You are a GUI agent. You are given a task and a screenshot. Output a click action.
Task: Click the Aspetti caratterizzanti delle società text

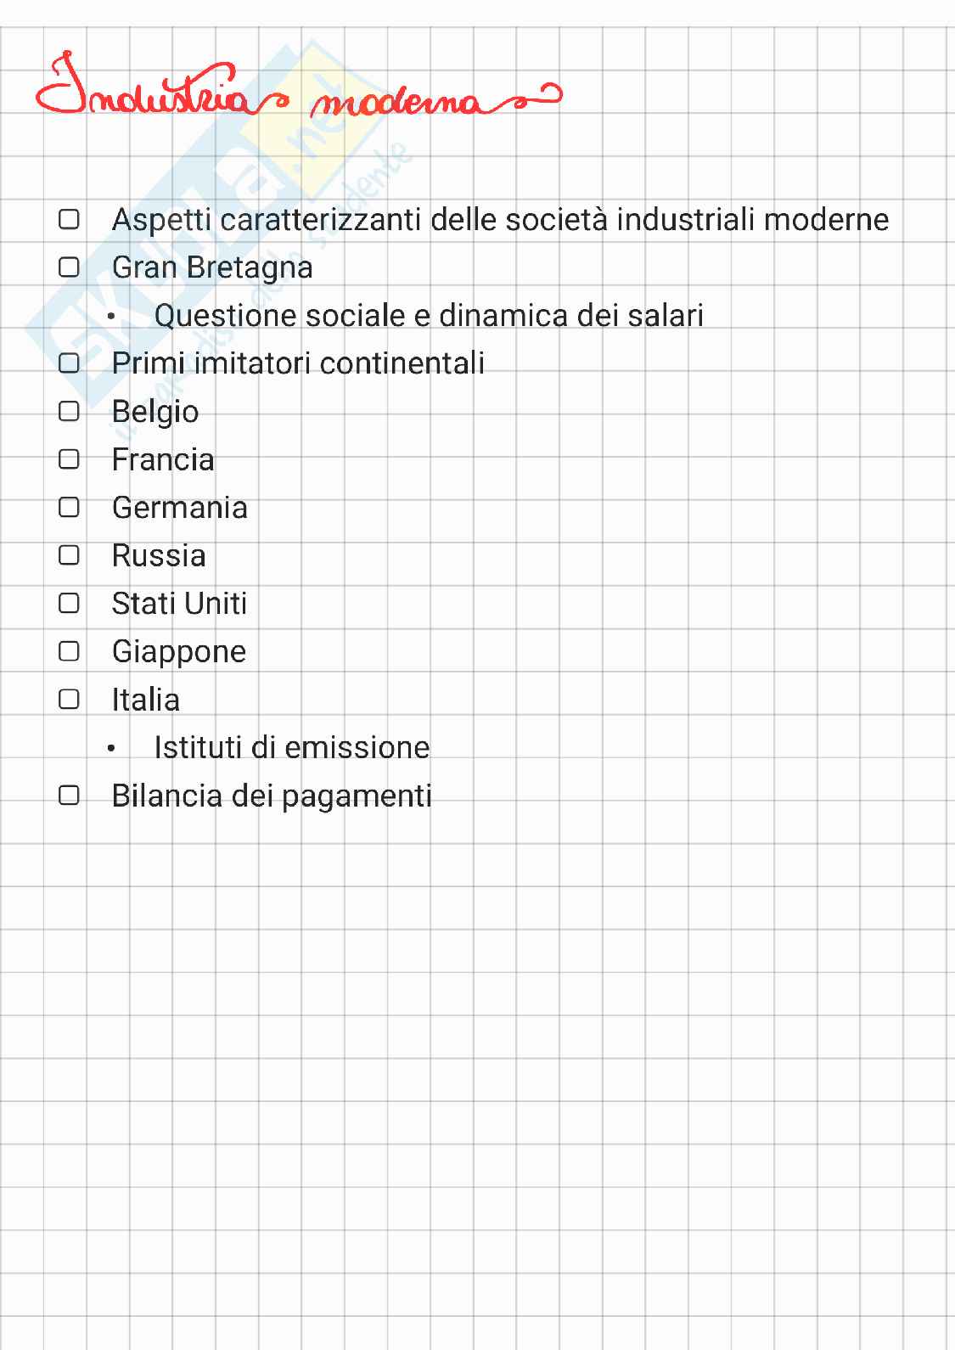500,220
